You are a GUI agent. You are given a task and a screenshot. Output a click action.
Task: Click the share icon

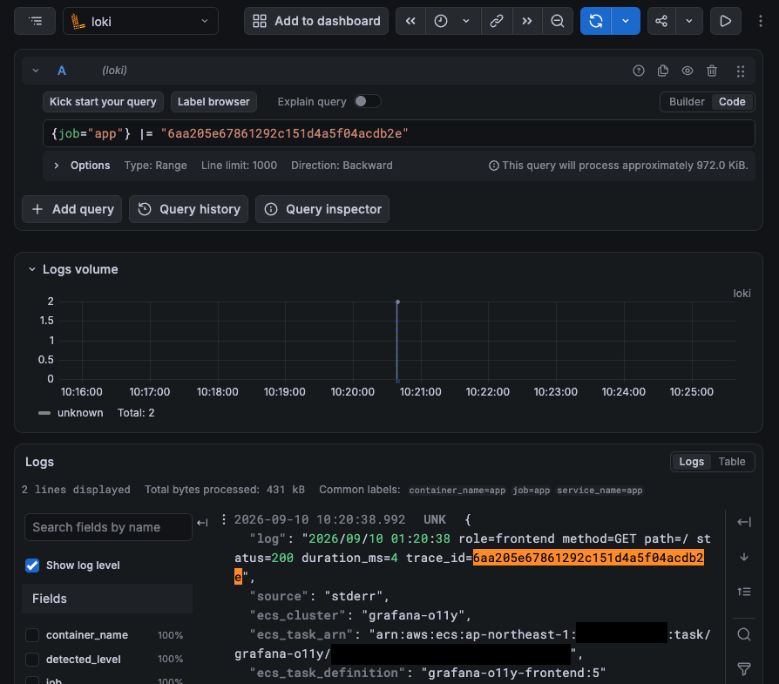click(661, 21)
